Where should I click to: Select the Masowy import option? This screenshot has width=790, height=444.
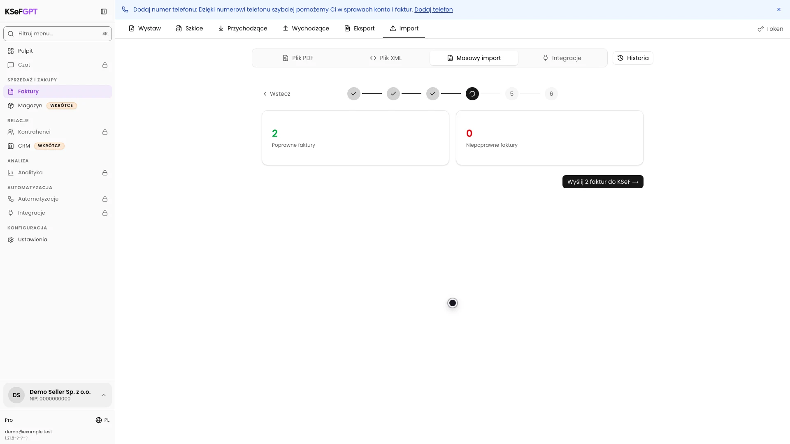click(474, 58)
